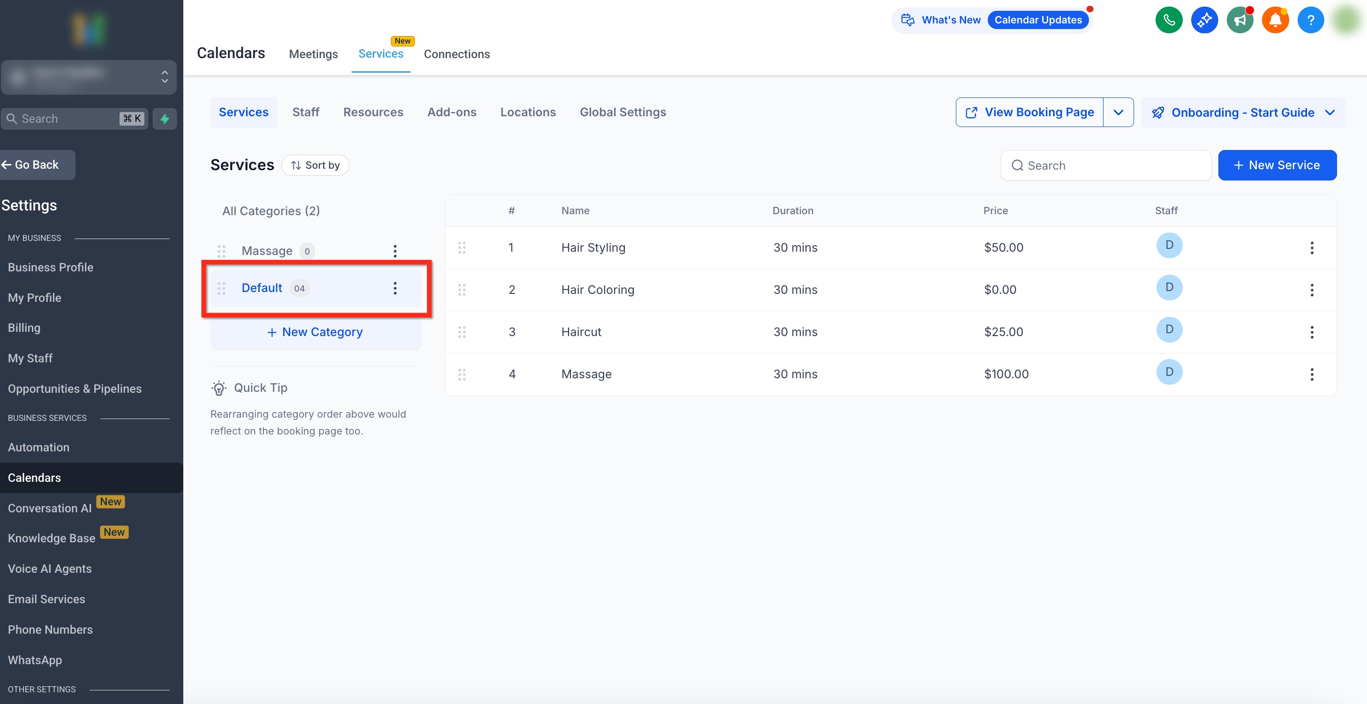This screenshot has height=704, width=1367.
Task: Open the Connections tab
Action: click(457, 54)
